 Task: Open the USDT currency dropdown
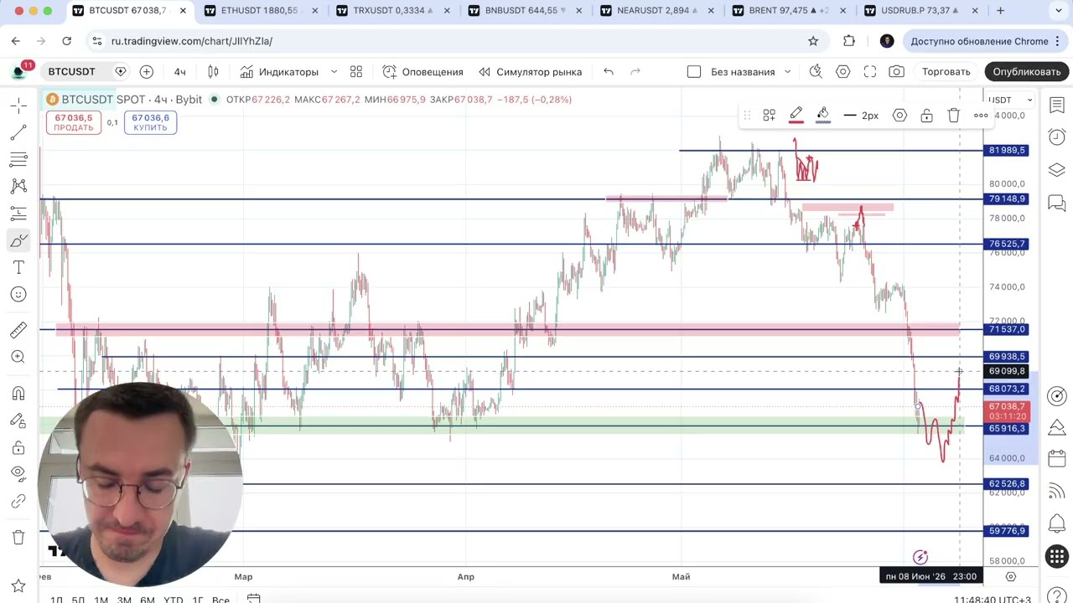point(1011,100)
